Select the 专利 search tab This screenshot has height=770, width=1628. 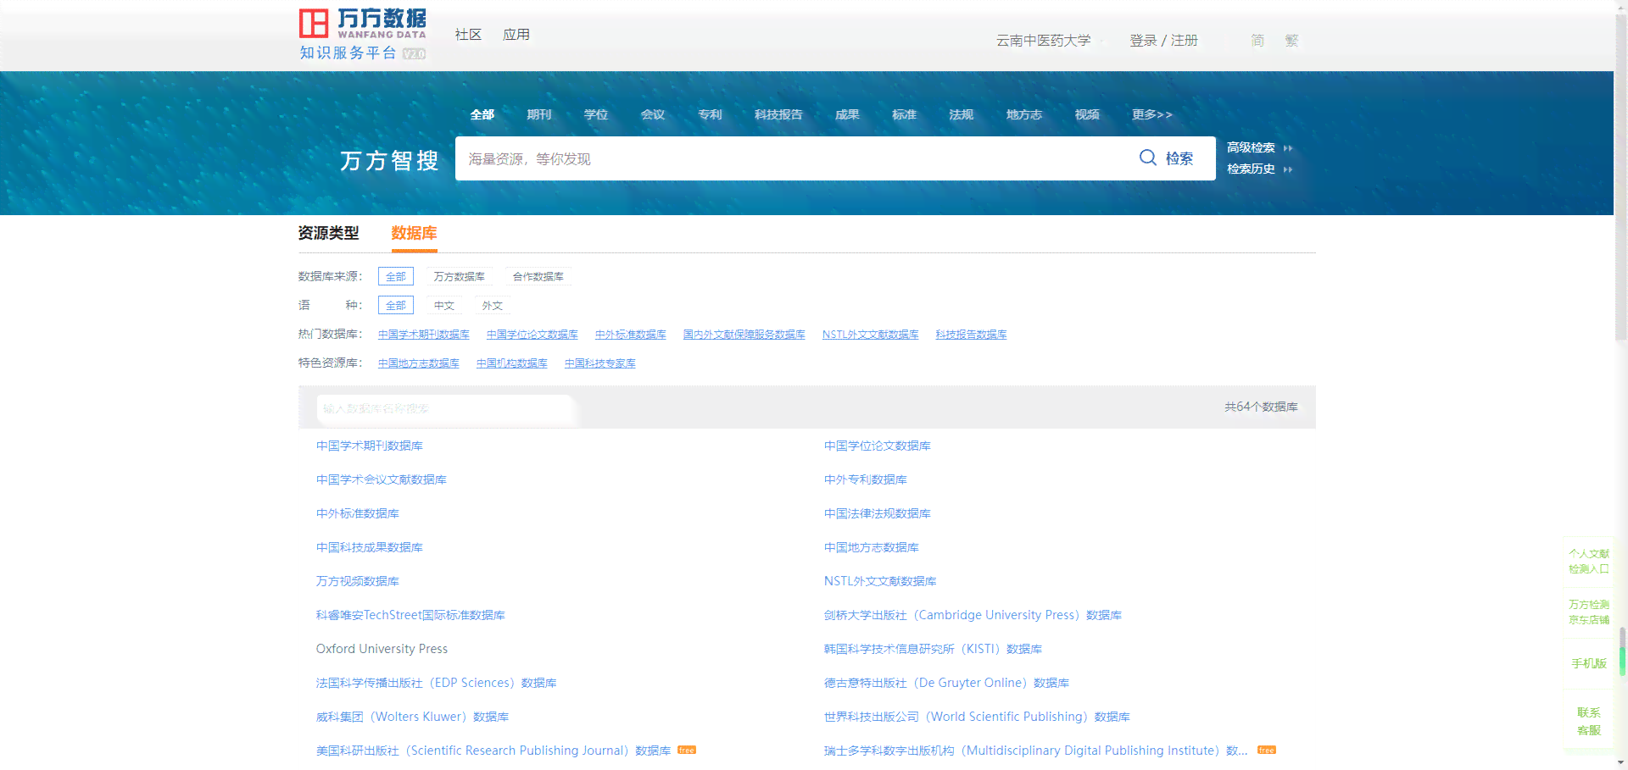tap(710, 114)
